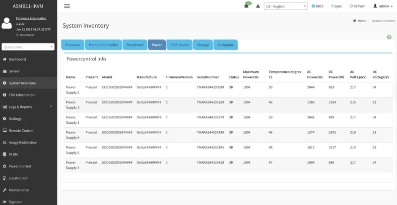Click the Sync button

click(335, 6)
